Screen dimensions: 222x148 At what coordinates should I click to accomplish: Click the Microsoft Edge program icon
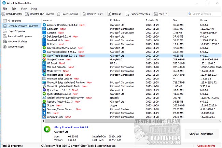(44, 75)
